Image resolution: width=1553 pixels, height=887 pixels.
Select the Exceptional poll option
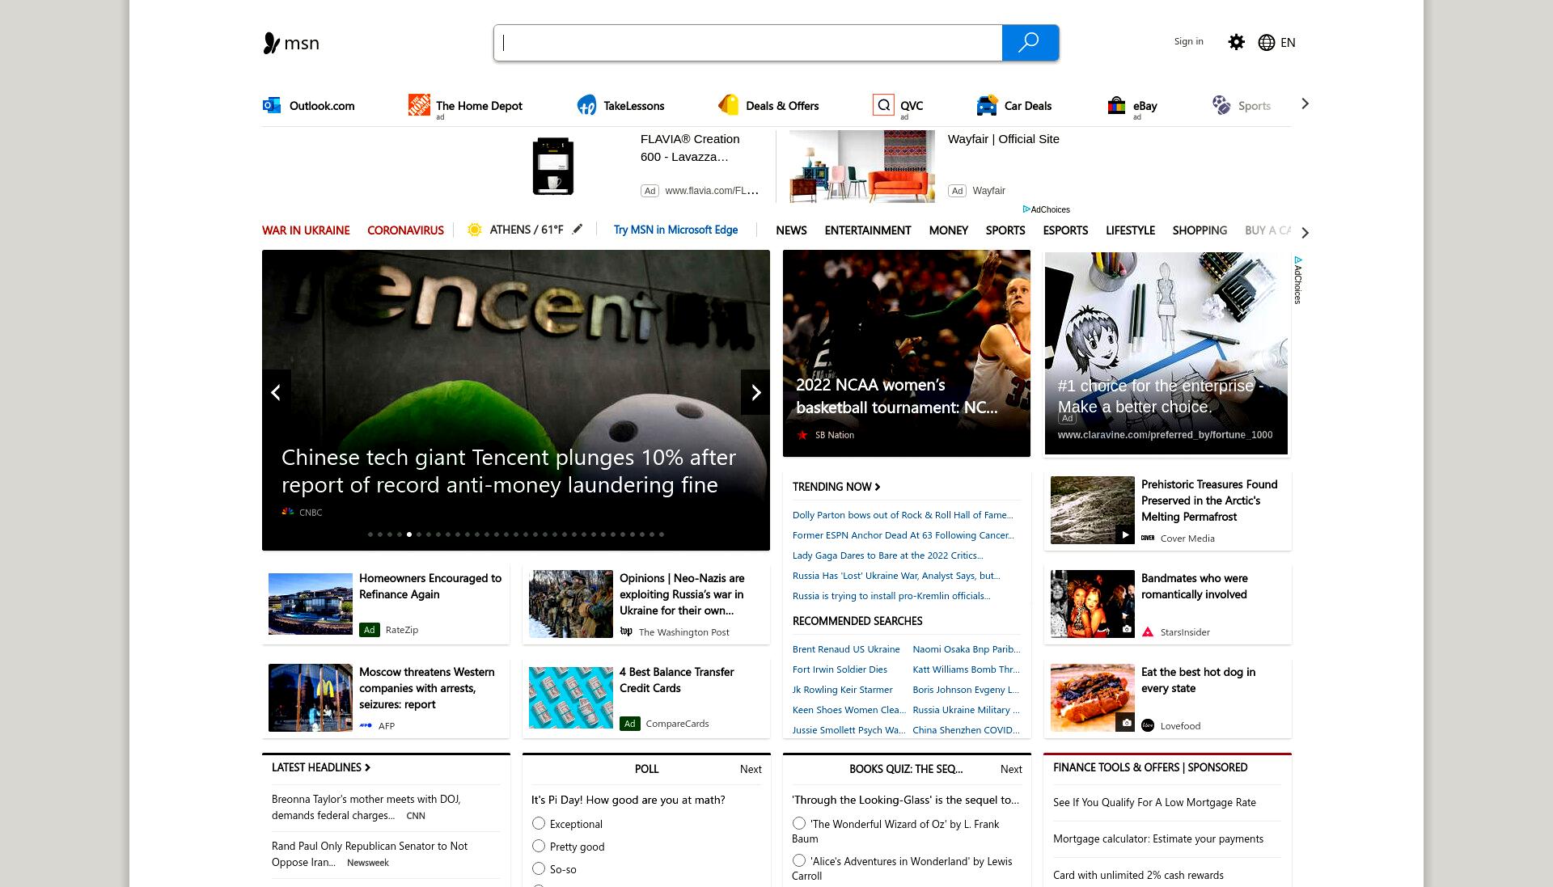(x=539, y=823)
